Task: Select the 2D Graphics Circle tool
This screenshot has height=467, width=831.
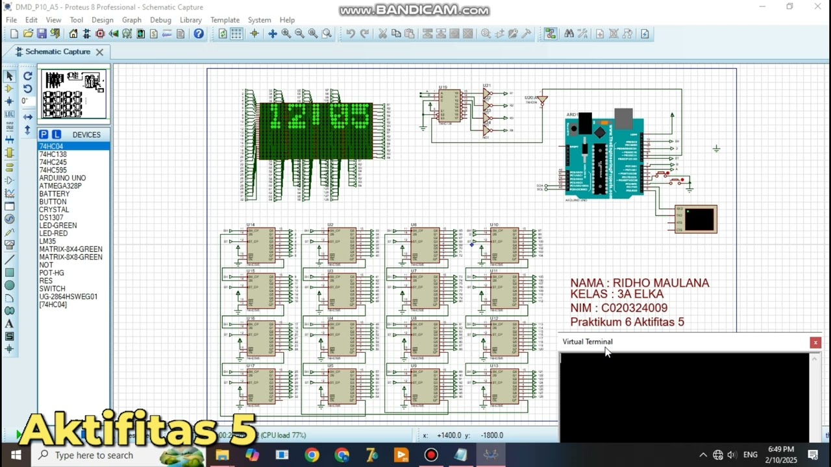Action: click(9, 285)
